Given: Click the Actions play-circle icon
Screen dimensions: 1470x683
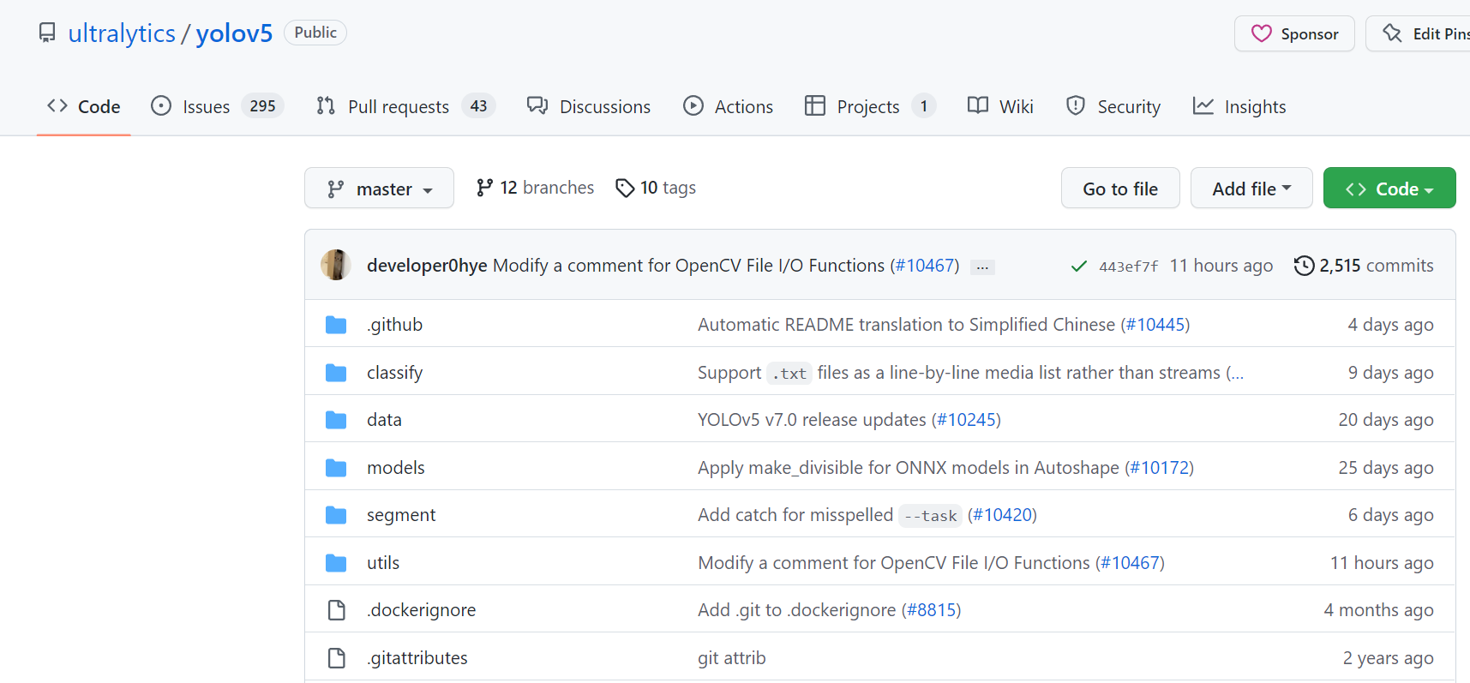Looking at the screenshot, I should click(693, 105).
